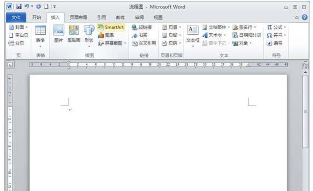313x191 pixels.
Task: Click the Help question mark icon
Action: click(305, 17)
